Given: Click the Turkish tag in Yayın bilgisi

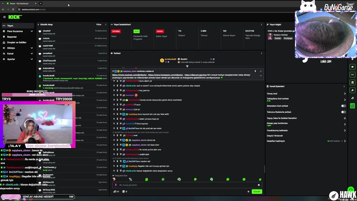Looking at the screenshot, I should click(x=278, y=38).
